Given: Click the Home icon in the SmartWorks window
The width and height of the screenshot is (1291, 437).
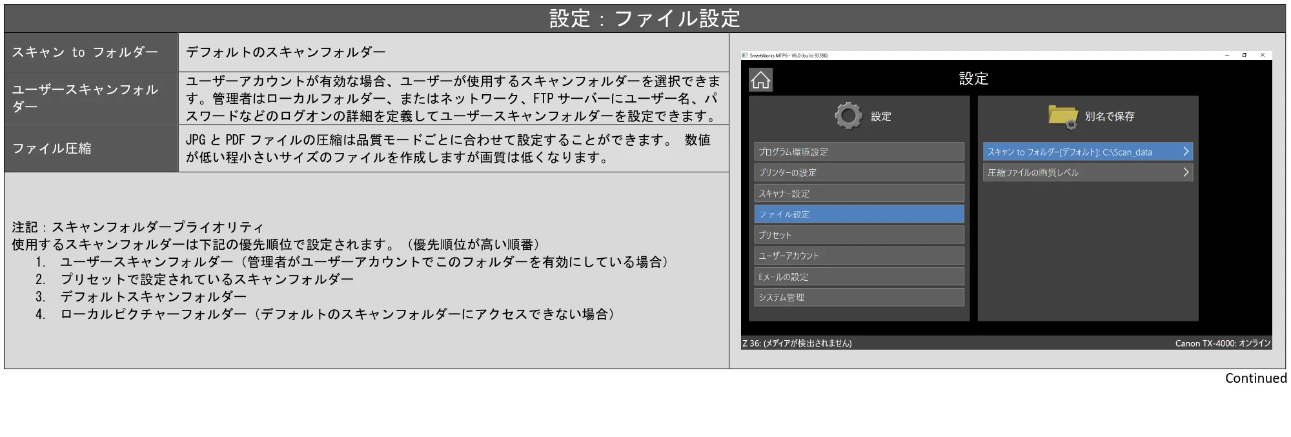Looking at the screenshot, I should coord(760,80).
